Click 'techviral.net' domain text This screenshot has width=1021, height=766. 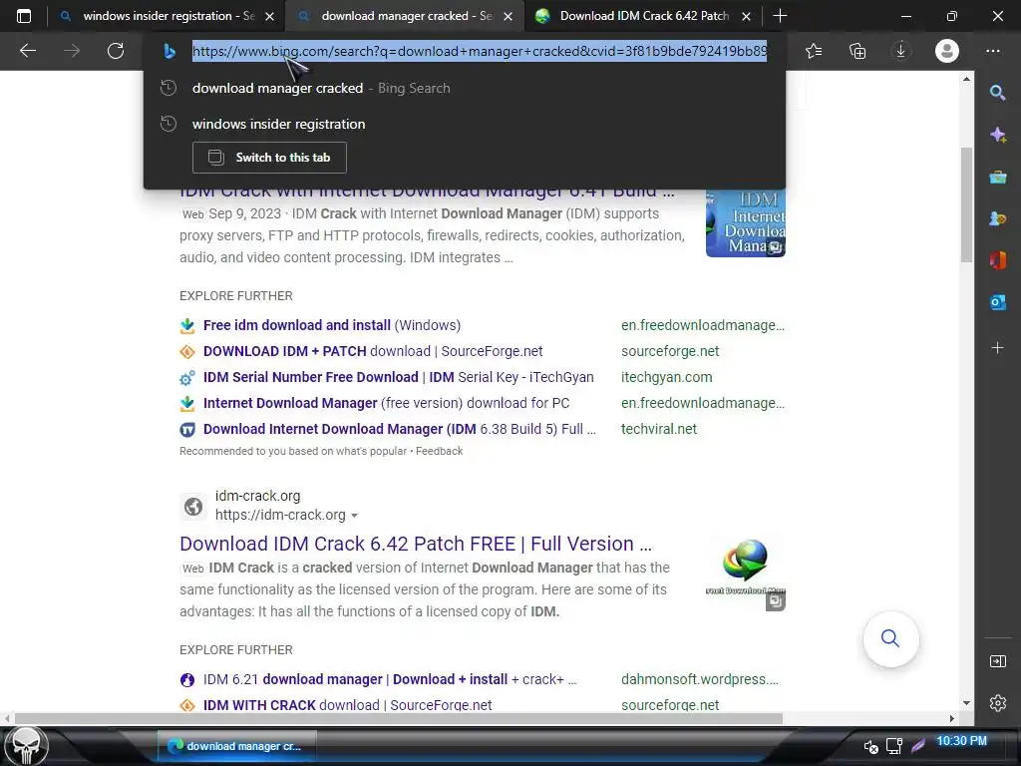pyautogui.click(x=659, y=429)
